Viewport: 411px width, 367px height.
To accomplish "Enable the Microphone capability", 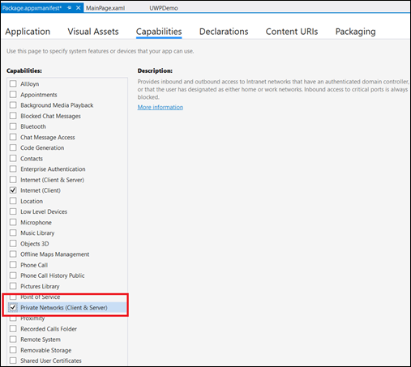I will tap(13, 222).
